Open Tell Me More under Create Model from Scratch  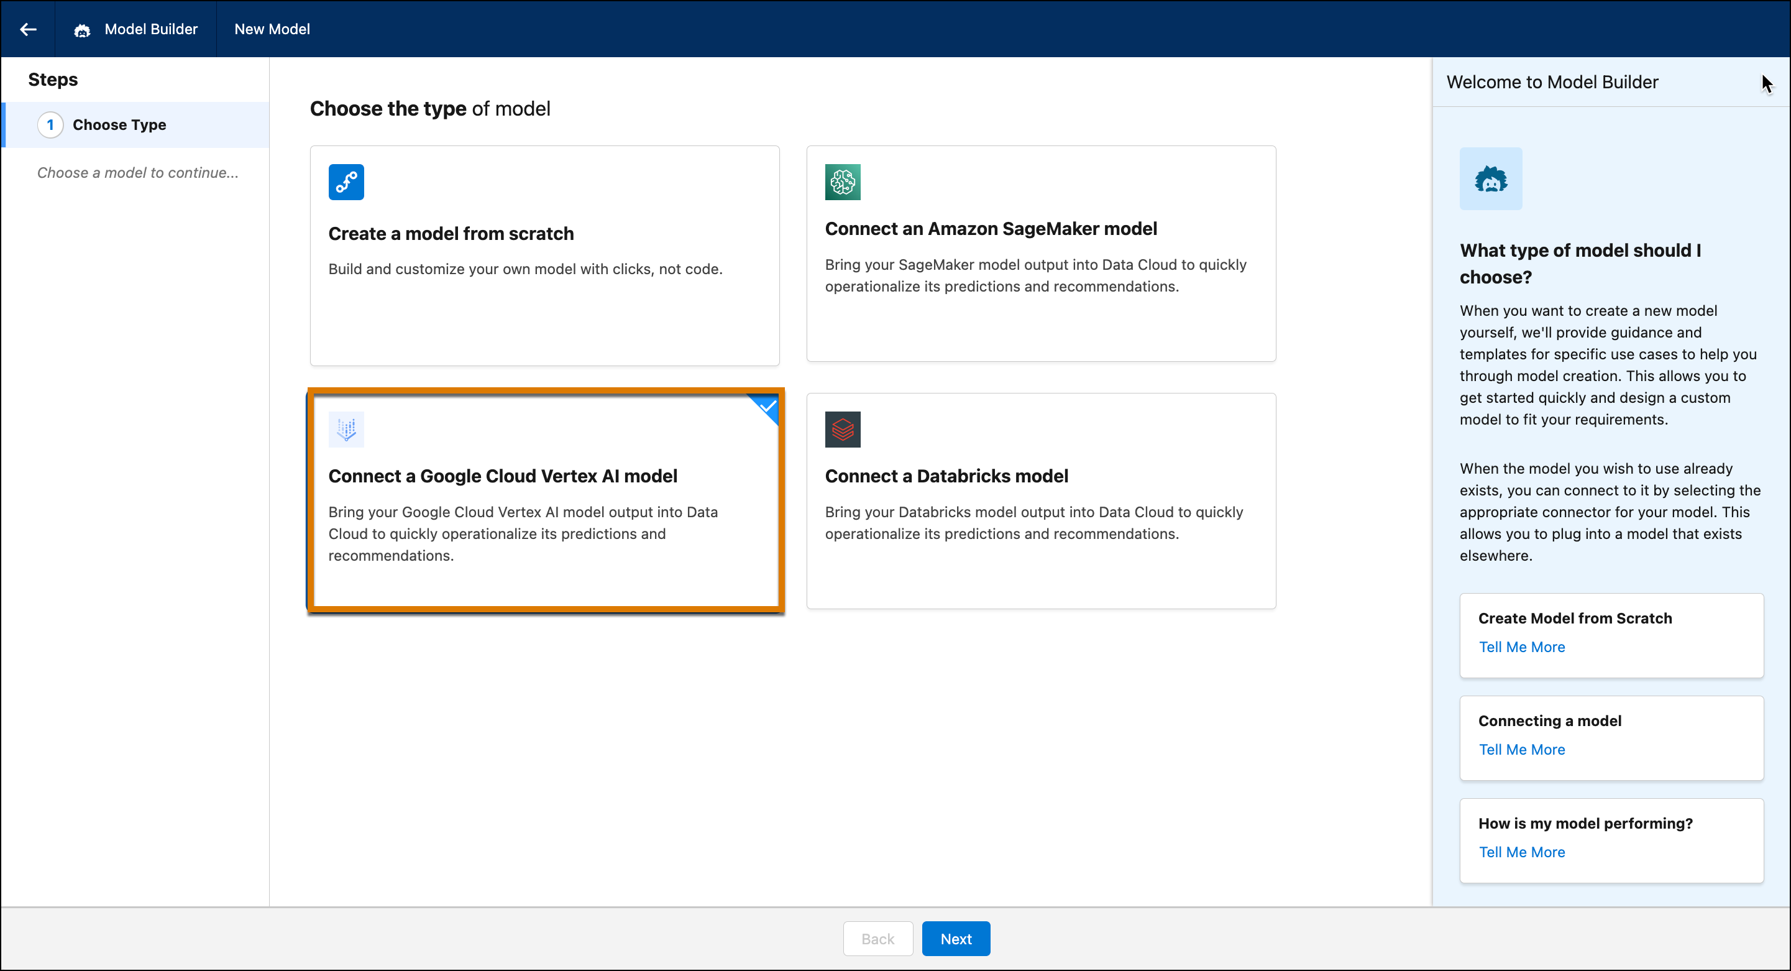(x=1522, y=647)
